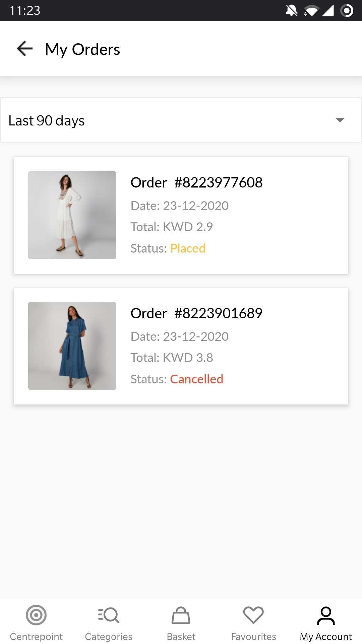Open the Basket bag icon
Screen dimensions: 362x644
point(181,615)
